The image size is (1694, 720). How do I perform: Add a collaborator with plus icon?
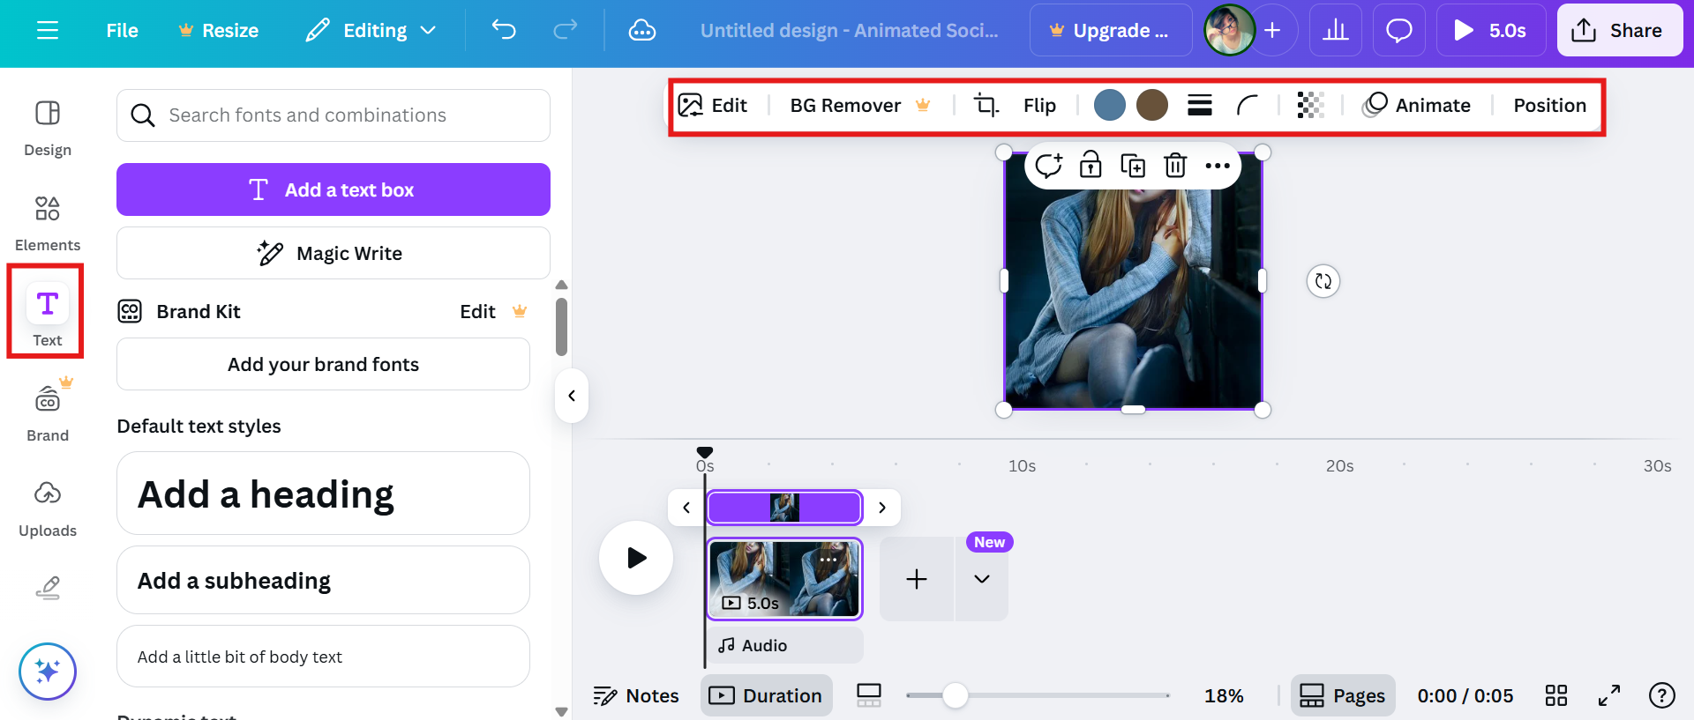[1272, 31]
